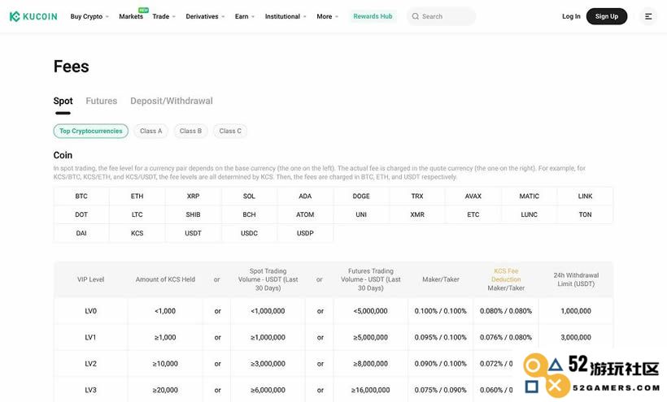667x402 pixels.
Task: Click the USDC coin cell
Action: [249, 233]
